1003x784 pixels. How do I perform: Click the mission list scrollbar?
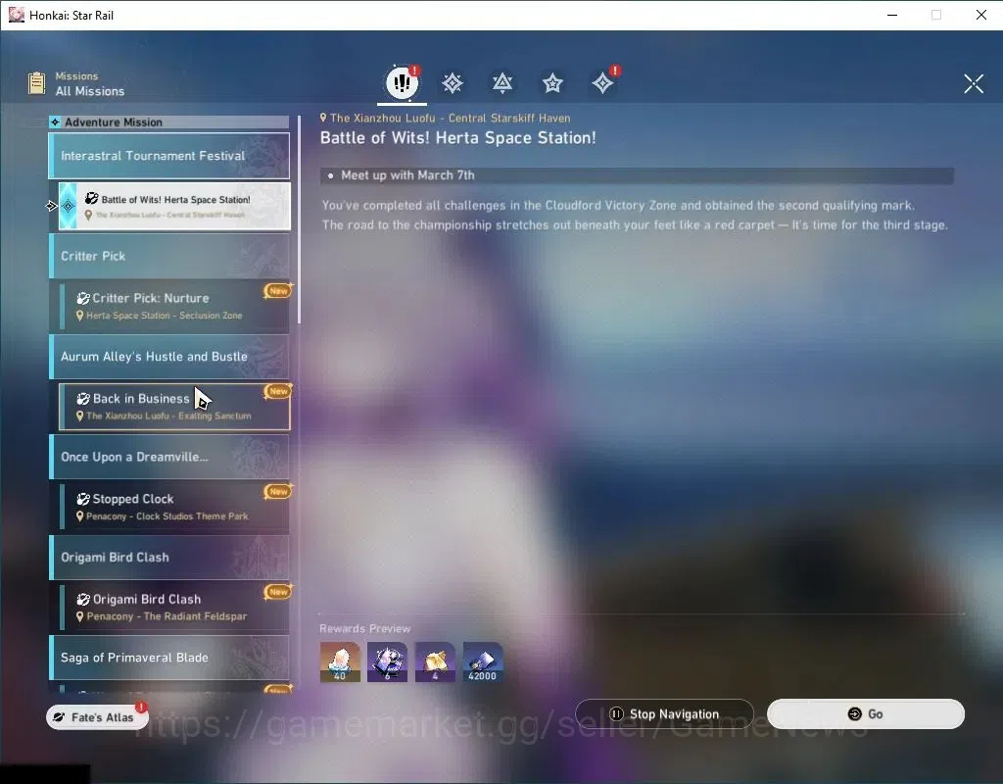(299, 220)
